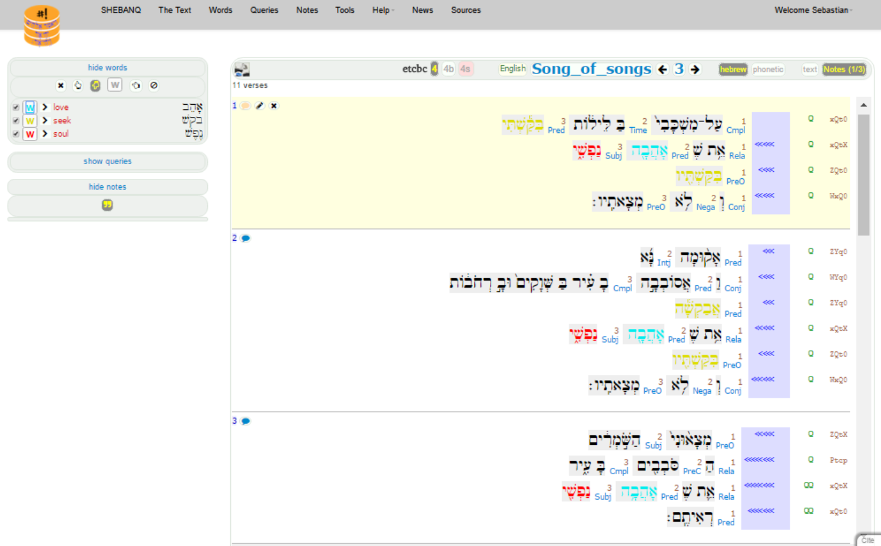Open the red W color picker for soul
Screen dimensions: 881x546
pos(30,134)
